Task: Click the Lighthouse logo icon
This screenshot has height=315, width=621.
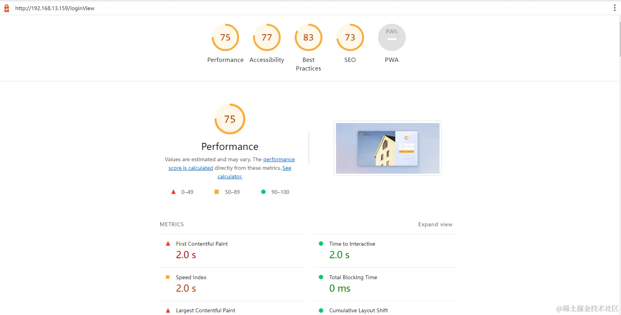Action: (x=7, y=8)
